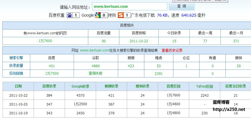251x119 pixels.
Task: Click Google indexed count 4880
Action: (x=96, y=66)
